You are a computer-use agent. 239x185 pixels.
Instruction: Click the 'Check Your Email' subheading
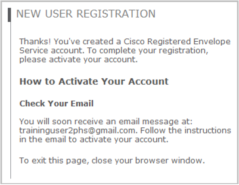point(56,104)
